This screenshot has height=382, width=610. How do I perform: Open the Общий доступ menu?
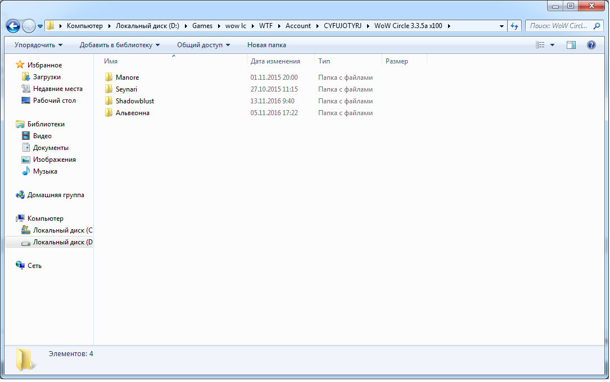tap(203, 45)
